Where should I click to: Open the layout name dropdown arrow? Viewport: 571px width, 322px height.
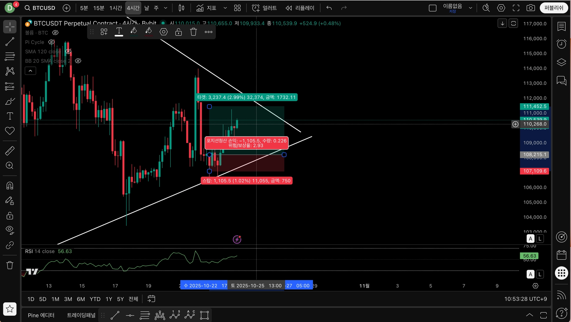[470, 8]
